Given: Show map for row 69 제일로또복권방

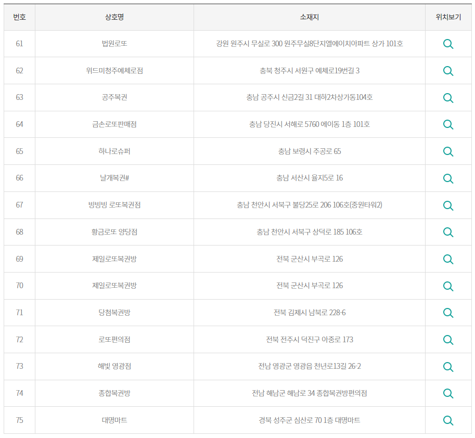Looking at the screenshot, I should 448,259.
